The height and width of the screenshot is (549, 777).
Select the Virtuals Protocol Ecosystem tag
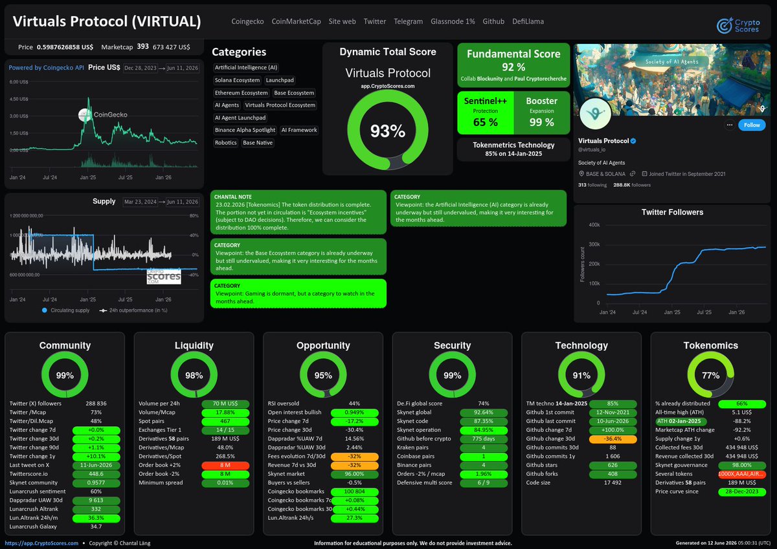pos(280,105)
